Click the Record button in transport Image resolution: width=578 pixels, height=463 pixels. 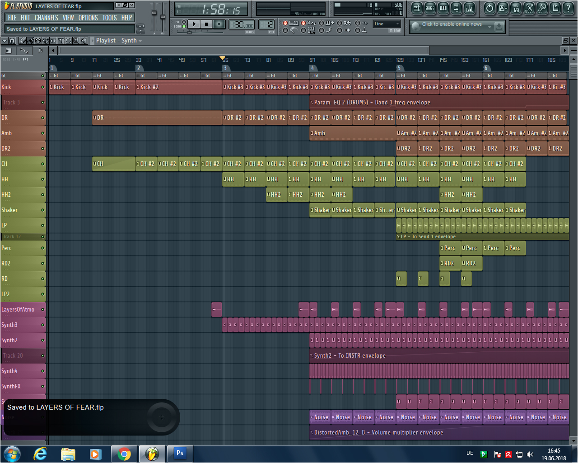tap(219, 24)
